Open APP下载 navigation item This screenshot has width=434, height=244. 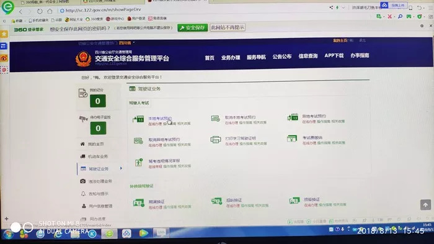pyautogui.click(x=334, y=55)
